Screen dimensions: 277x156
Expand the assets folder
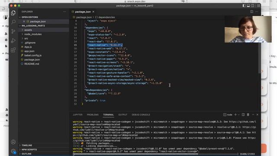coord(28,30)
